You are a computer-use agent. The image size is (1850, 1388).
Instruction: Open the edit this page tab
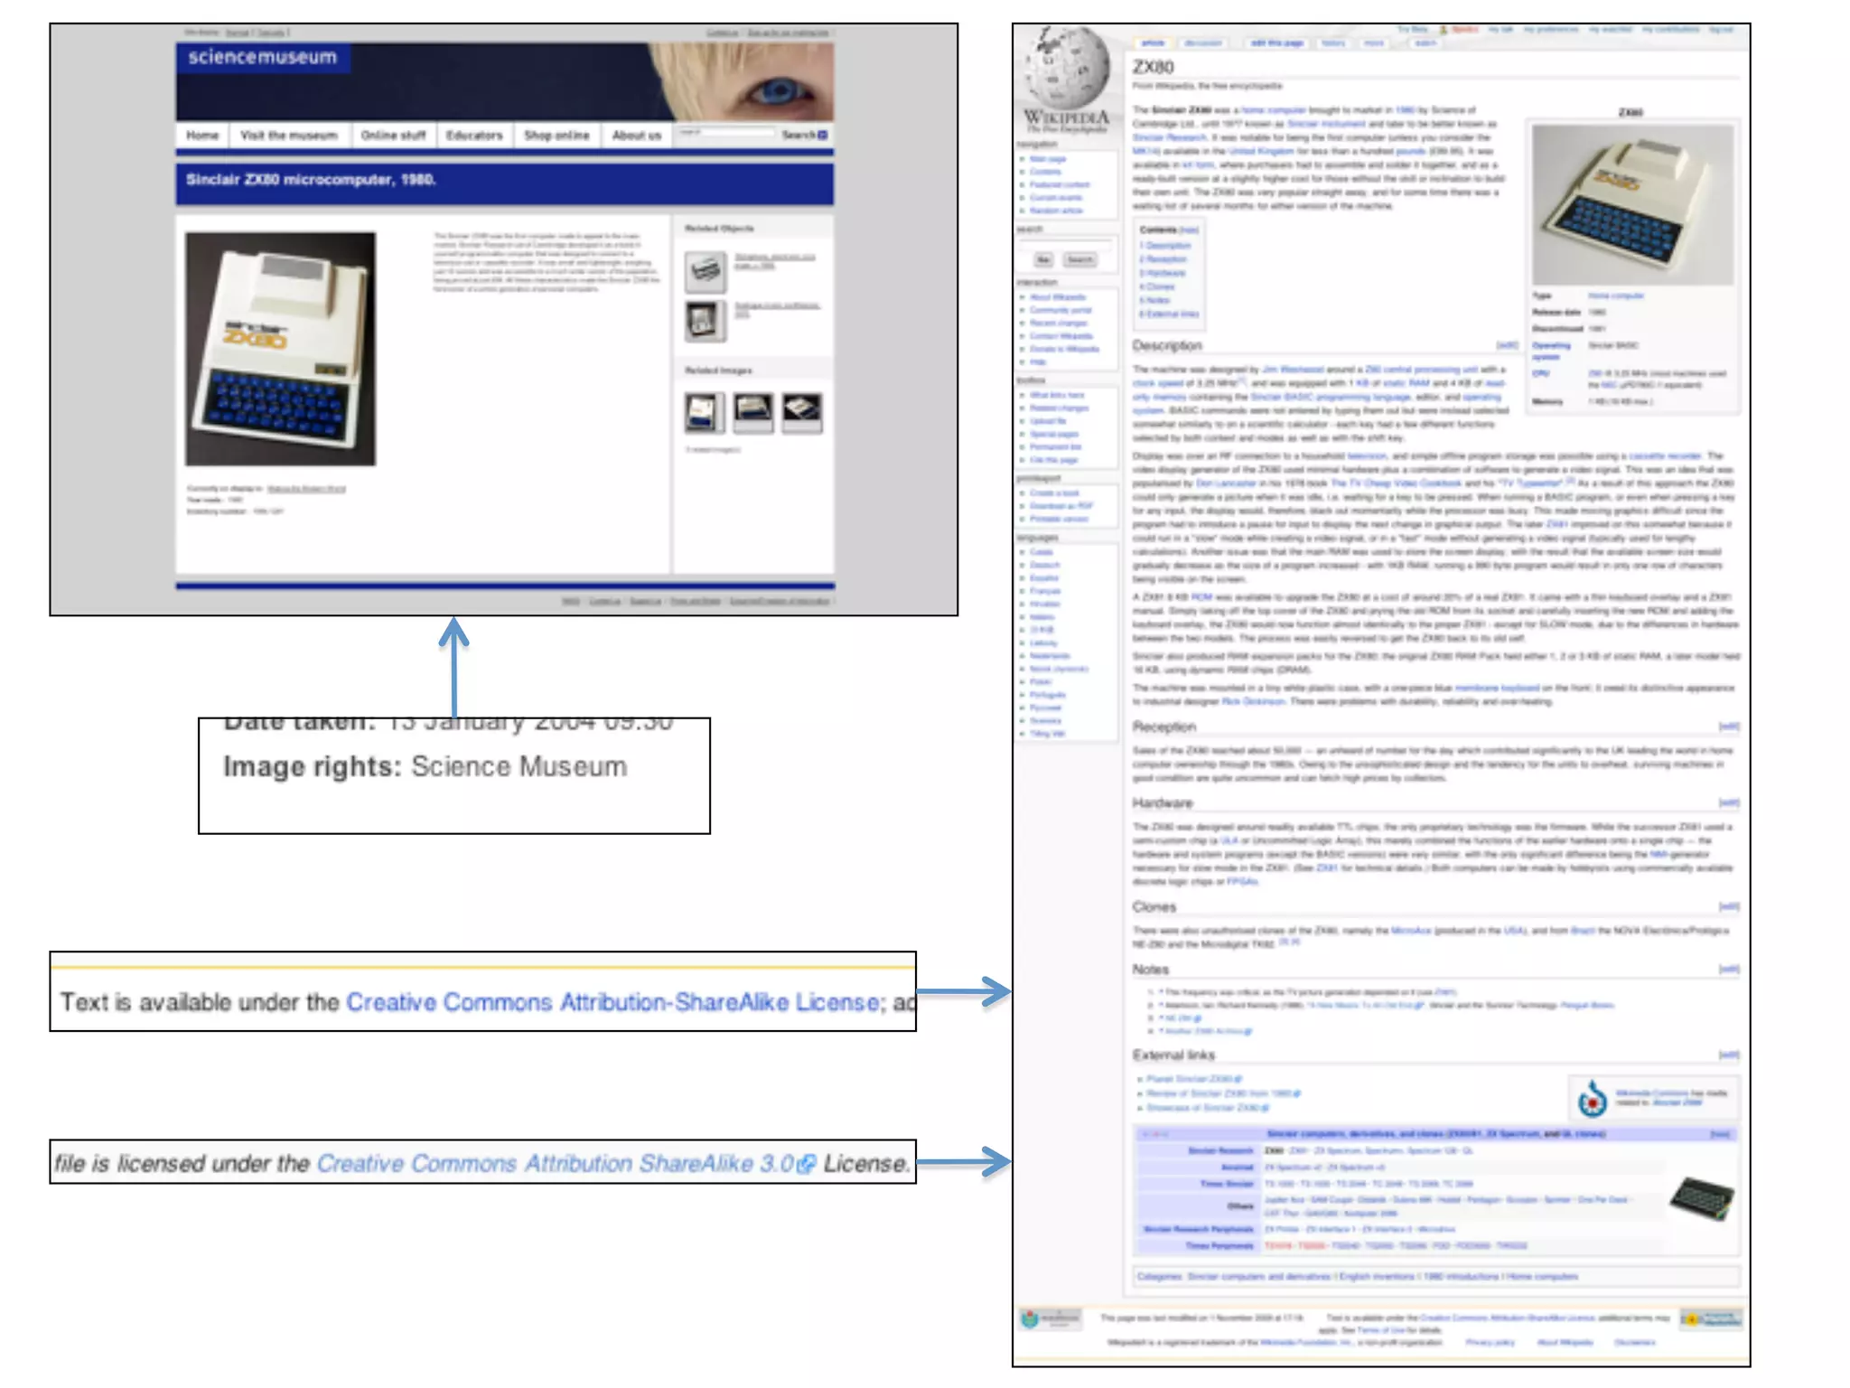point(1276,43)
